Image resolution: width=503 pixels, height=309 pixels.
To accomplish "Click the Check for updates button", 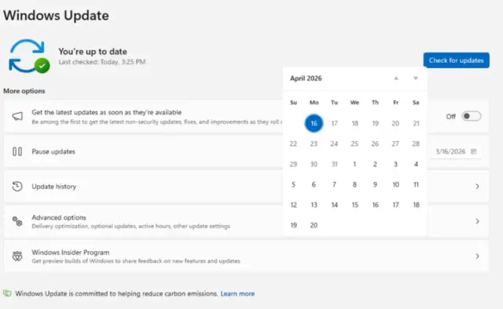I will [x=456, y=60].
